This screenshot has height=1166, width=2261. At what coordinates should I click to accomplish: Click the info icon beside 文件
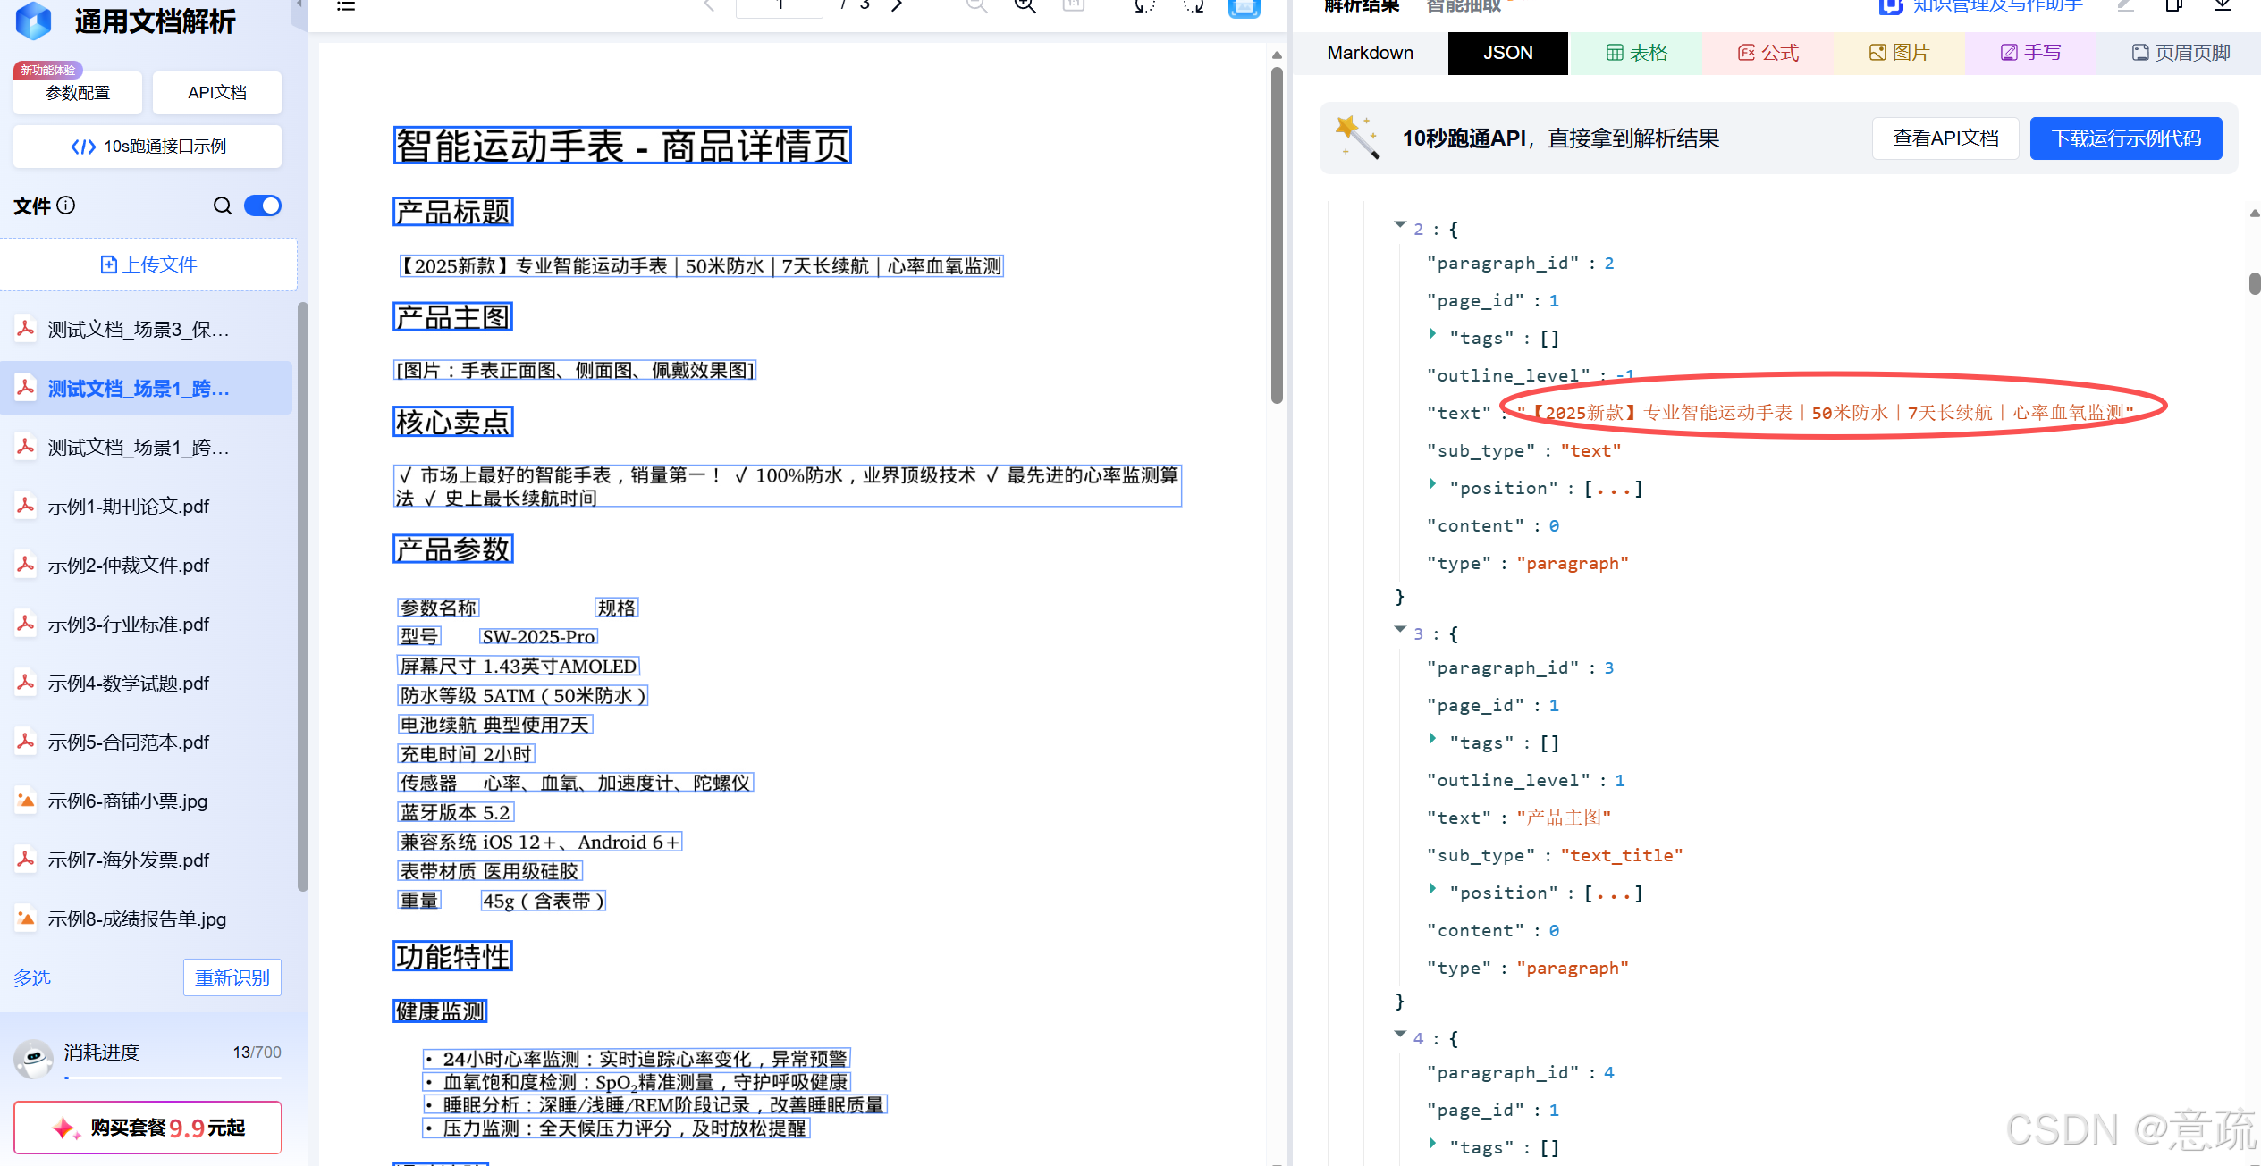tap(66, 206)
